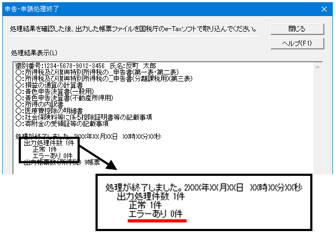Select the 申告書(第一表・第二表) result line
335x245 pixels.
(97, 72)
